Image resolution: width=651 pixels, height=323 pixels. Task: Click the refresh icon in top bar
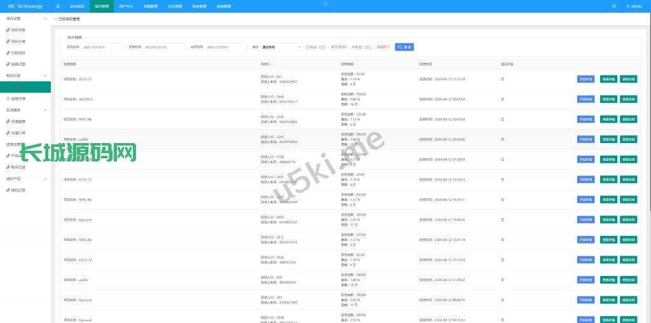click(x=613, y=6)
